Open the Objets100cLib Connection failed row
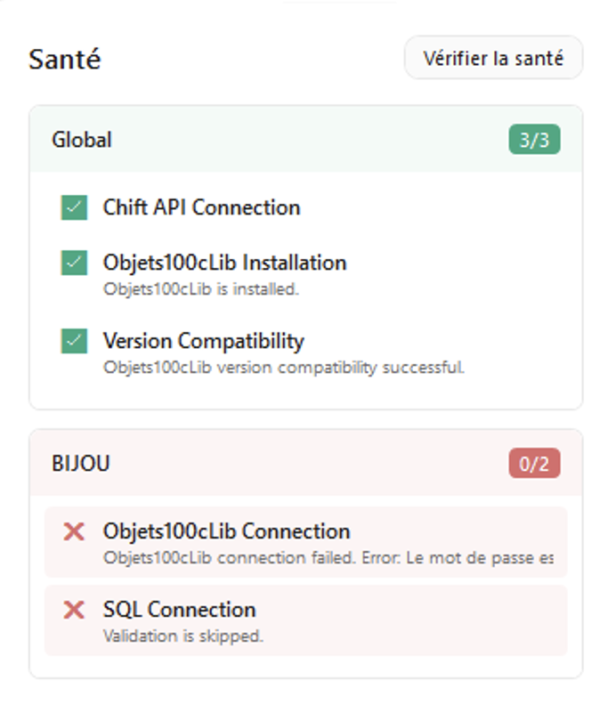This screenshot has height=705, width=616. pyautogui.click(x=305, y=542)
